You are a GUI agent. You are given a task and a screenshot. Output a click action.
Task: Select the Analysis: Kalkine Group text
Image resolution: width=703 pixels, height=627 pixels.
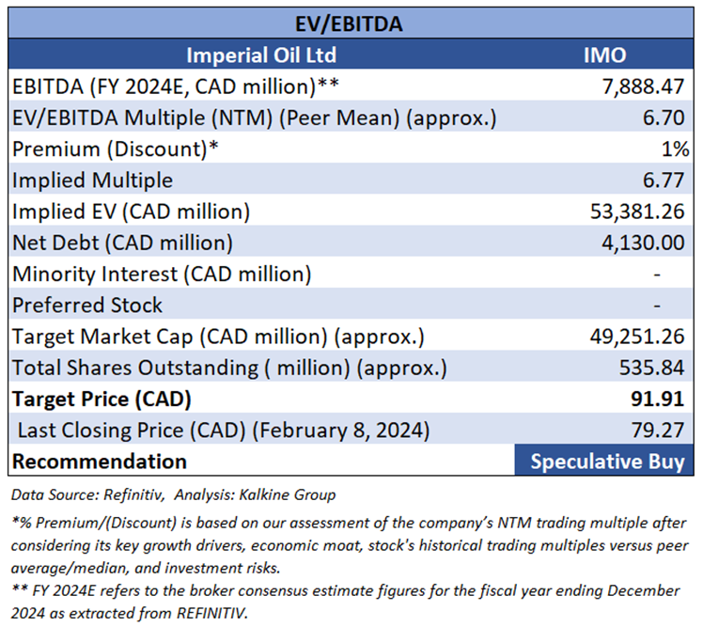click(x=255, y=494)
